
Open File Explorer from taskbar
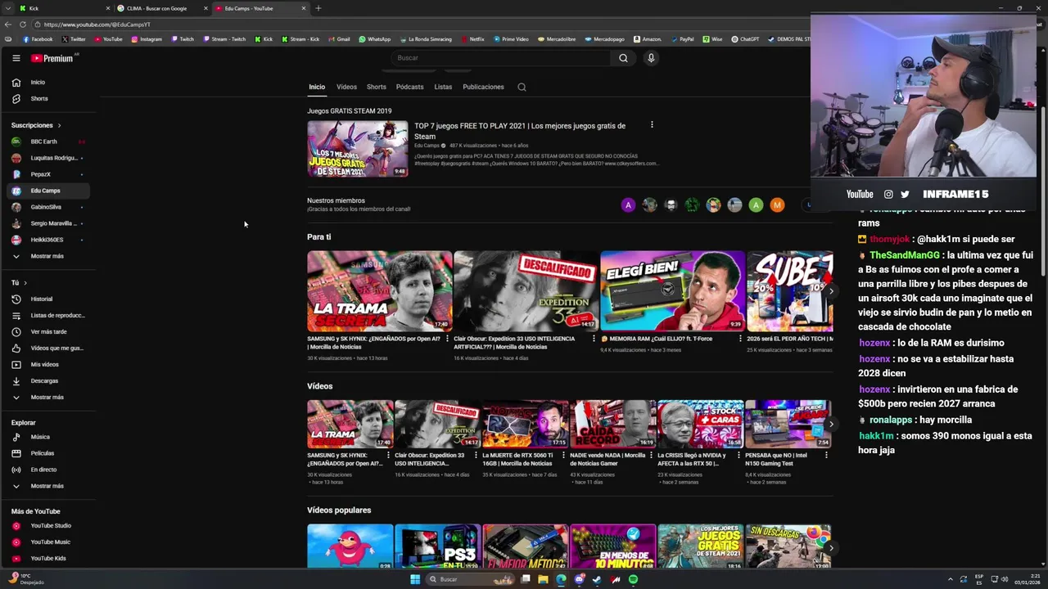coord(543,579)
